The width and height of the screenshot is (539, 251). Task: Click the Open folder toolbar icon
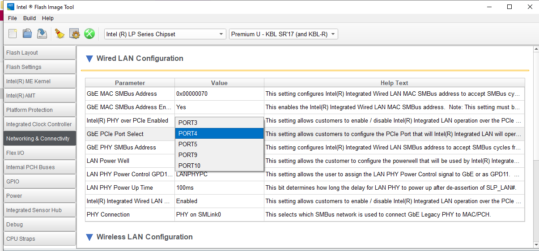[28, 34]
